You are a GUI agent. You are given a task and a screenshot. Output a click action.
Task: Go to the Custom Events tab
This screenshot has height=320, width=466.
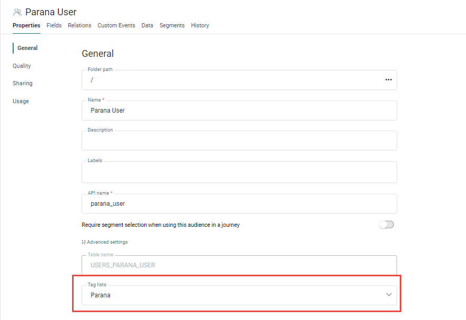pyautogui.click(x=116, y=25)
